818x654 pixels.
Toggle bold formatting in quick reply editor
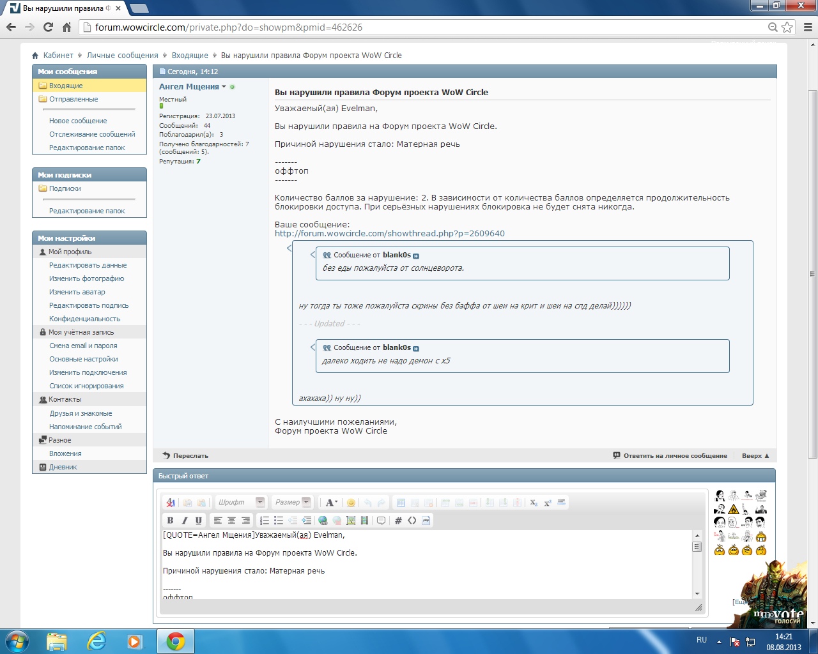click(171, 521)
